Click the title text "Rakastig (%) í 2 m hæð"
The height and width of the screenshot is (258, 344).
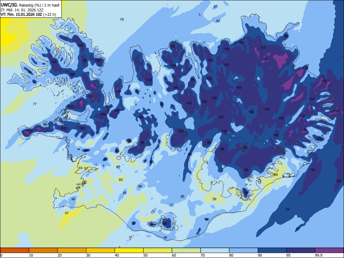coord(39,5)
